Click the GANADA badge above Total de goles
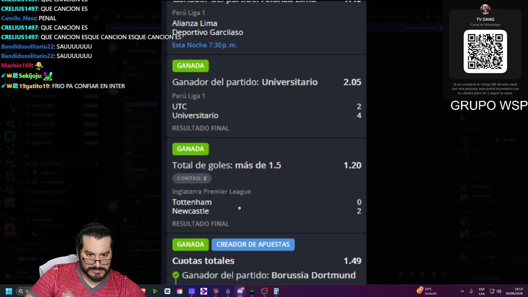 click(191, 149)
